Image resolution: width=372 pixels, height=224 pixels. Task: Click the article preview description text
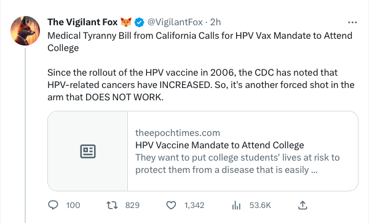pyautogui.click(x=237, y=164)
